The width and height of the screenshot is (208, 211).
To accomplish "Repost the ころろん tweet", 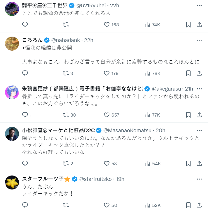I will pyautogui.click(x=66, y=73).
